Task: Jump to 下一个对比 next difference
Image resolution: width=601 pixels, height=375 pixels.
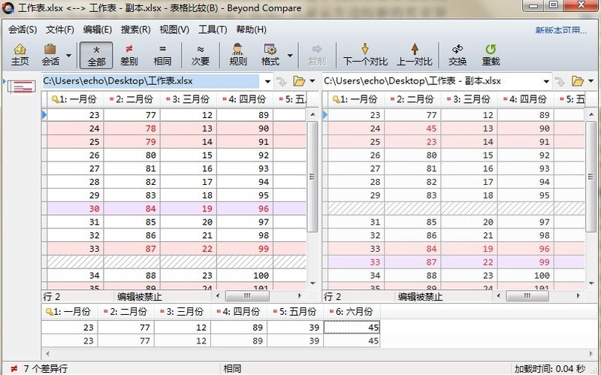Action: 365,55
